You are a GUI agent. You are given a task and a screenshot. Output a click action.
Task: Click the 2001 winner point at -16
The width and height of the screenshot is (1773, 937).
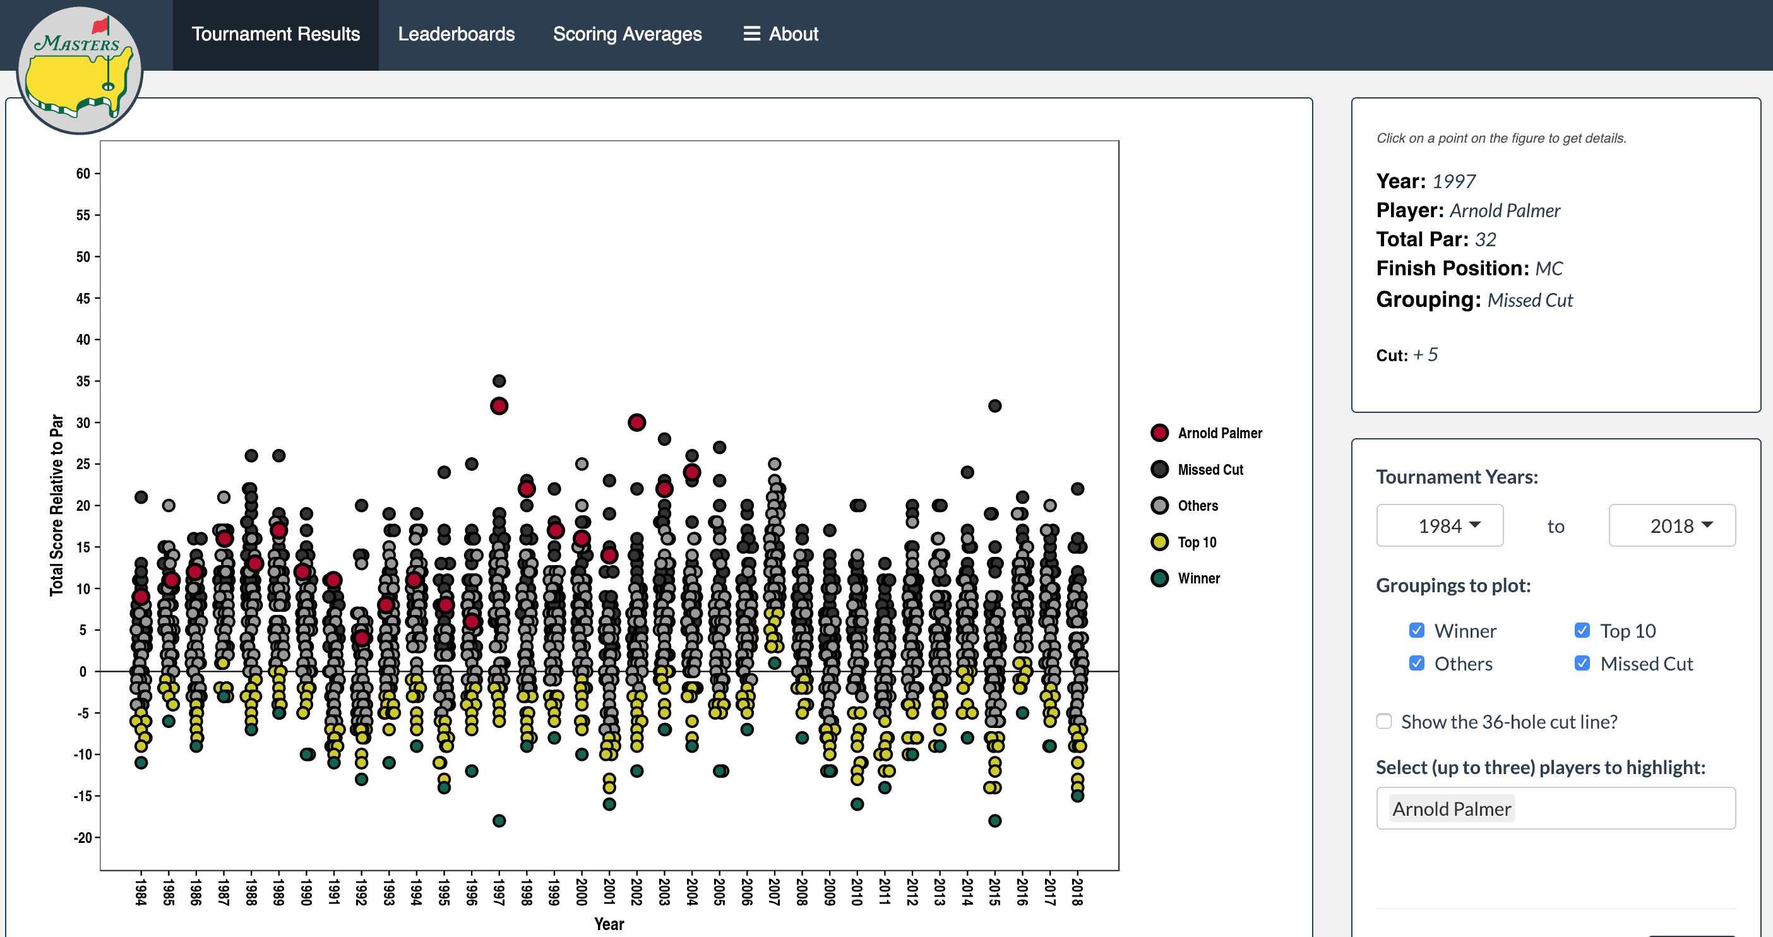pos(609,804)
